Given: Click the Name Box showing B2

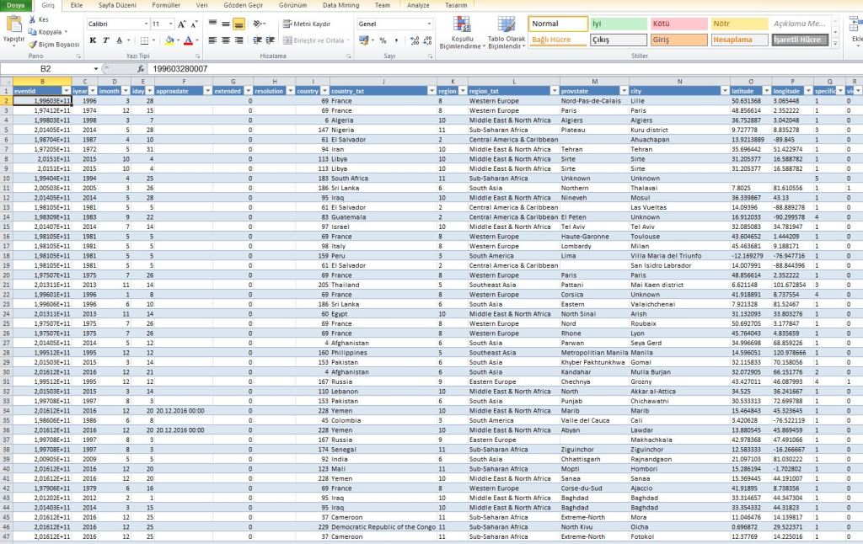Looking at the screenshot, I should pyautogui.click(x=46, y=68).
